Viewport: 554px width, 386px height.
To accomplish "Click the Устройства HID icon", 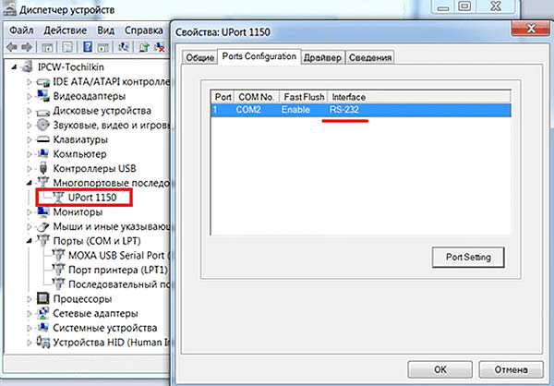I will (43, 343).
